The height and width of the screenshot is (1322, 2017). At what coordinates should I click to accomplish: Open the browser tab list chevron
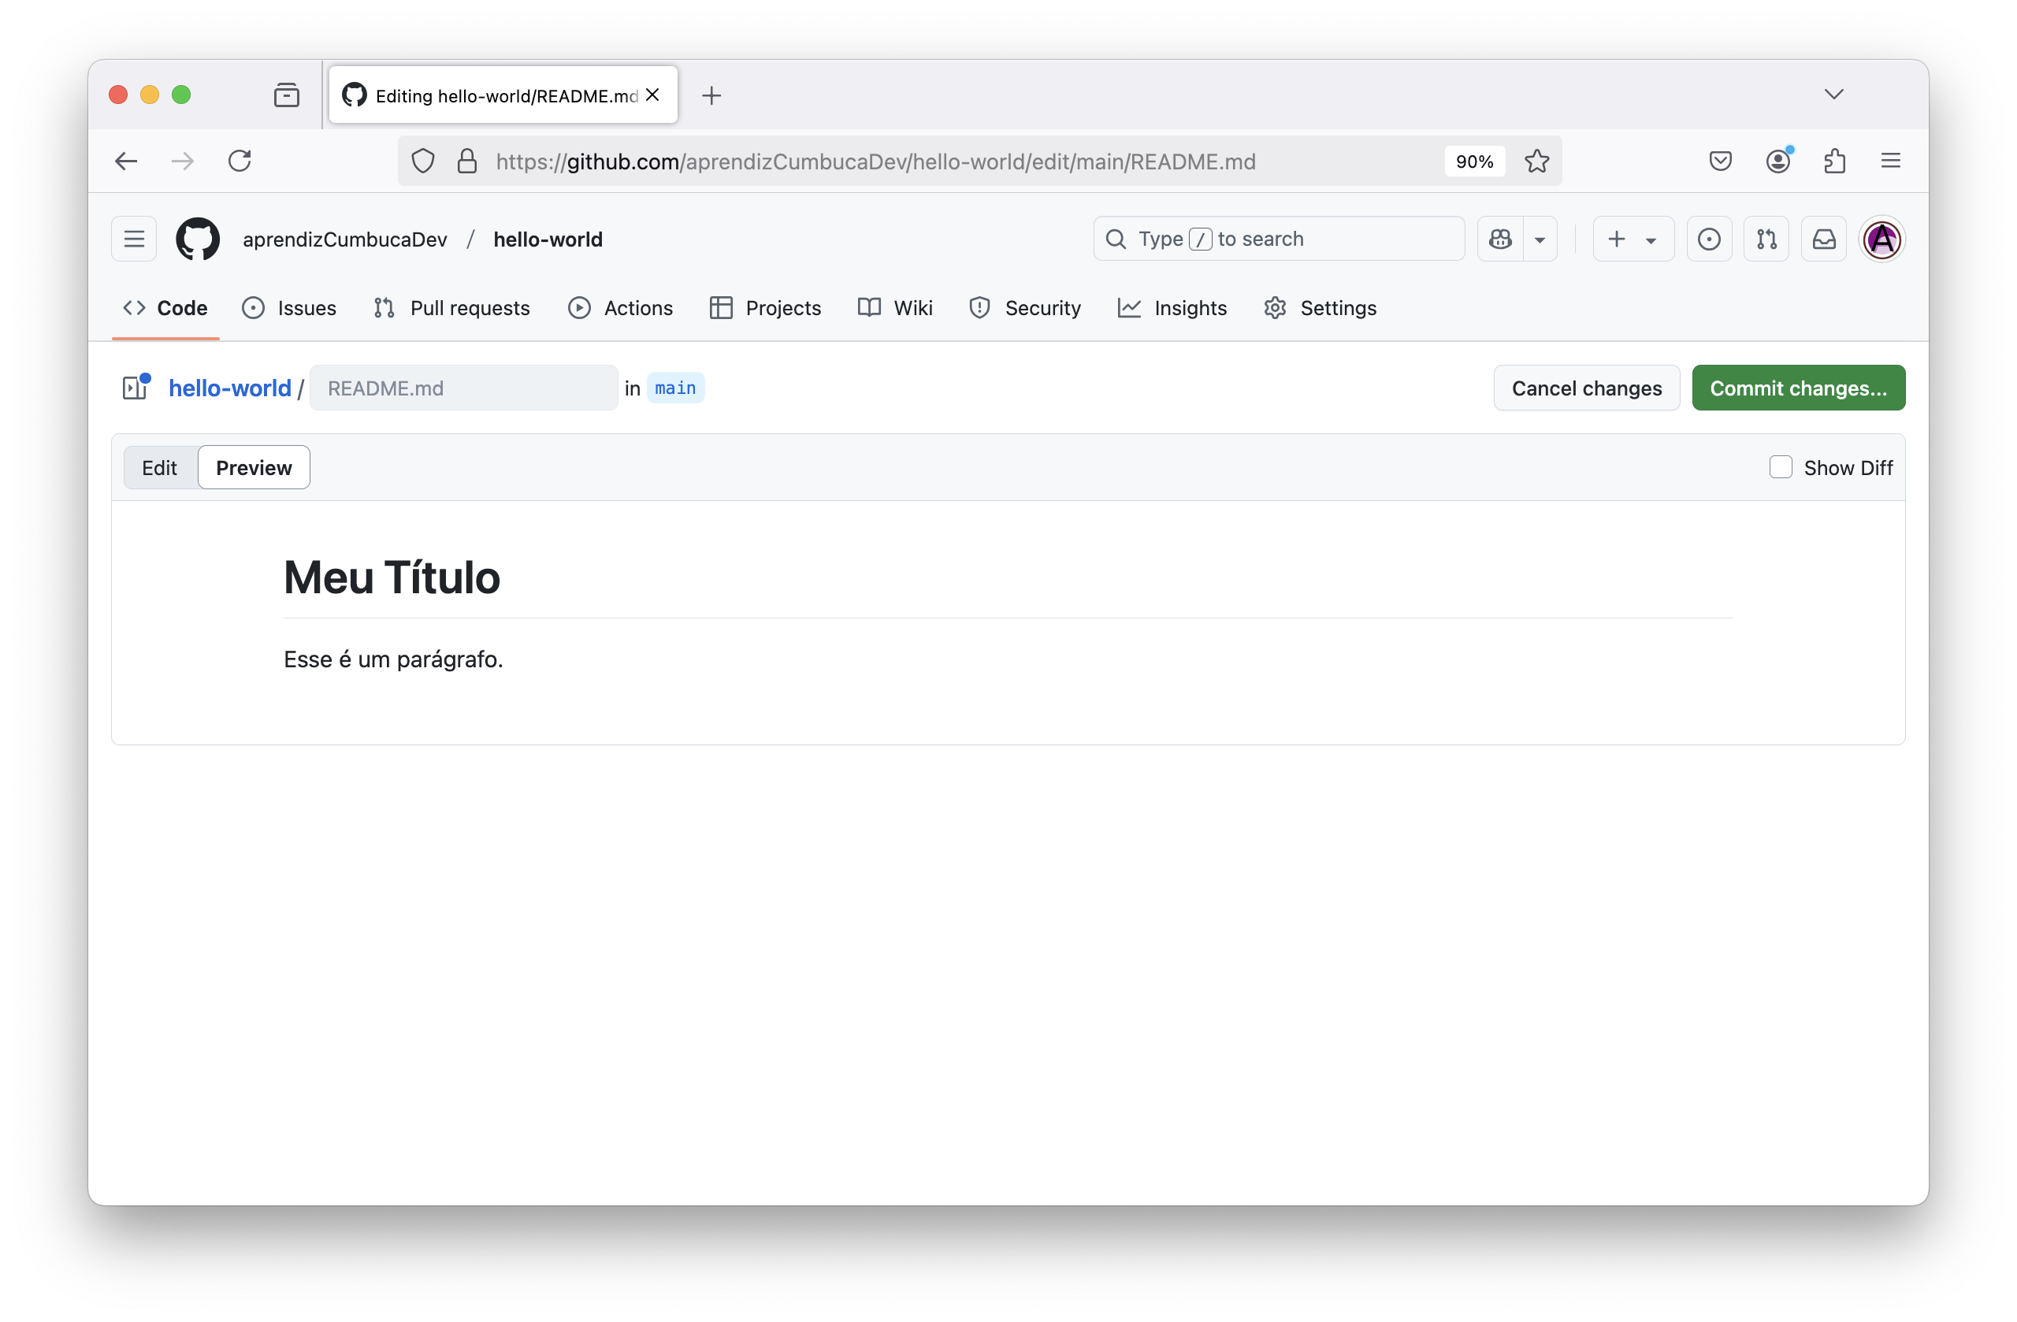pos(1834,94)
